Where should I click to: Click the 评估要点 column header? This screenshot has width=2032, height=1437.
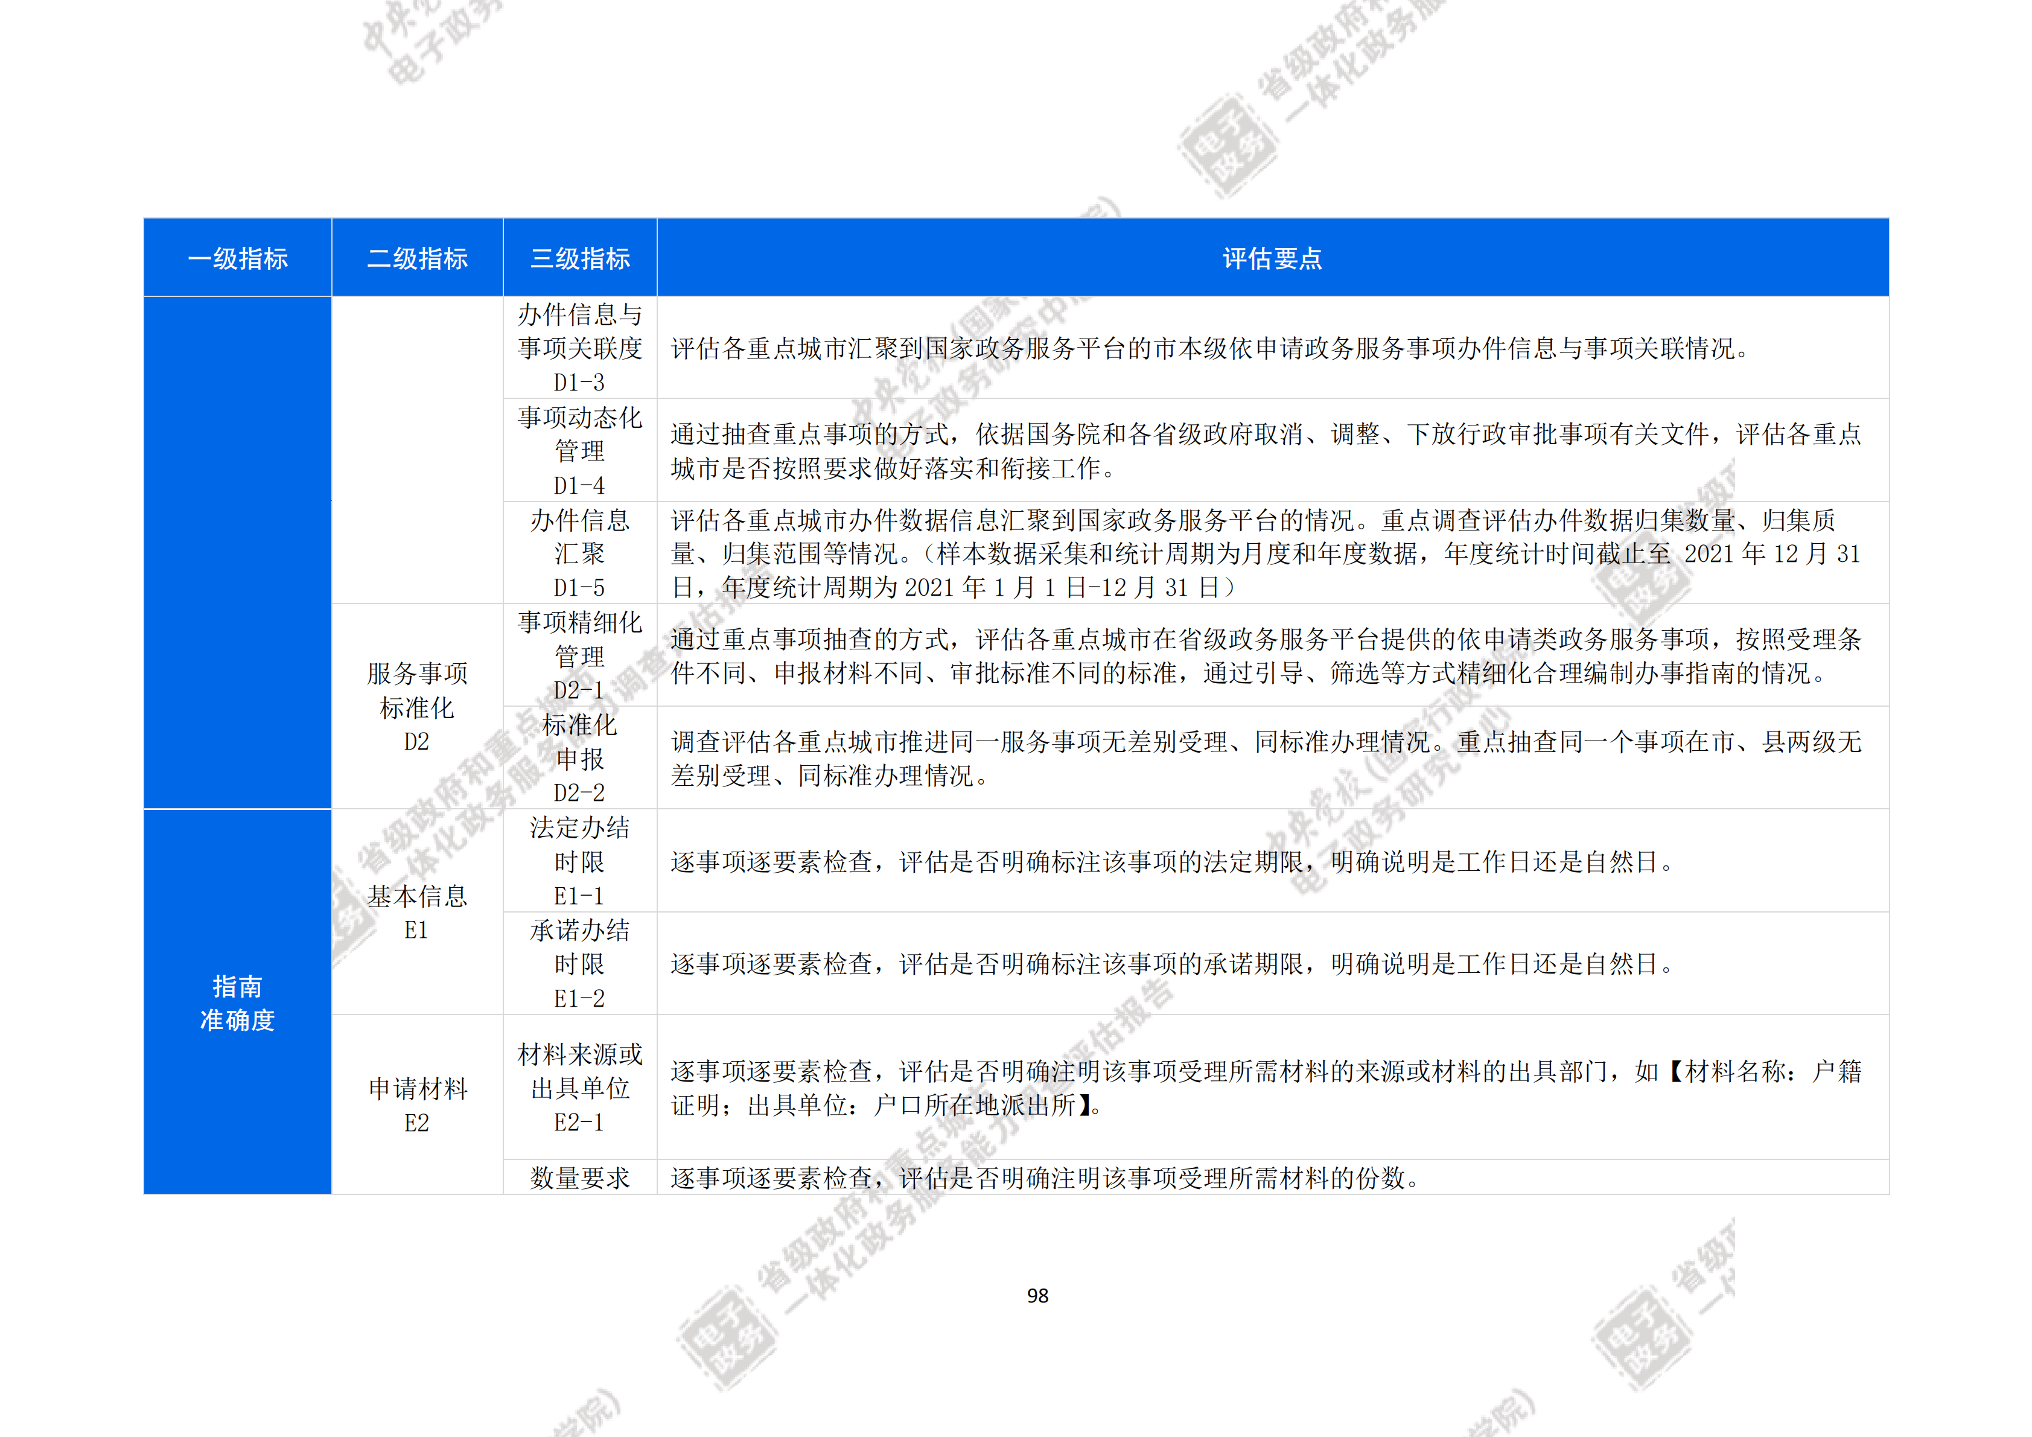click(x=1272, y=258)
